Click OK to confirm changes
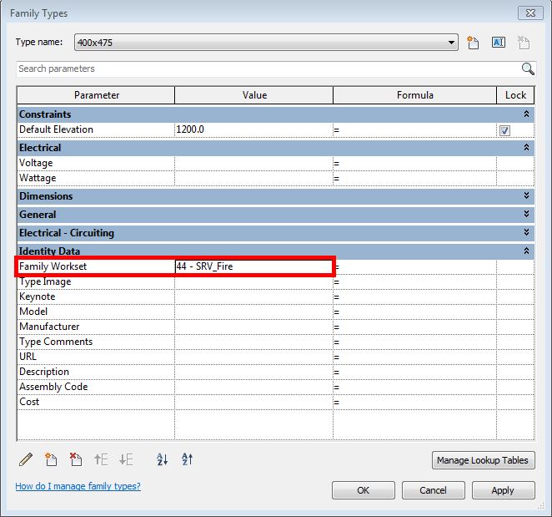The image size is (552, 517). (364, 490)
